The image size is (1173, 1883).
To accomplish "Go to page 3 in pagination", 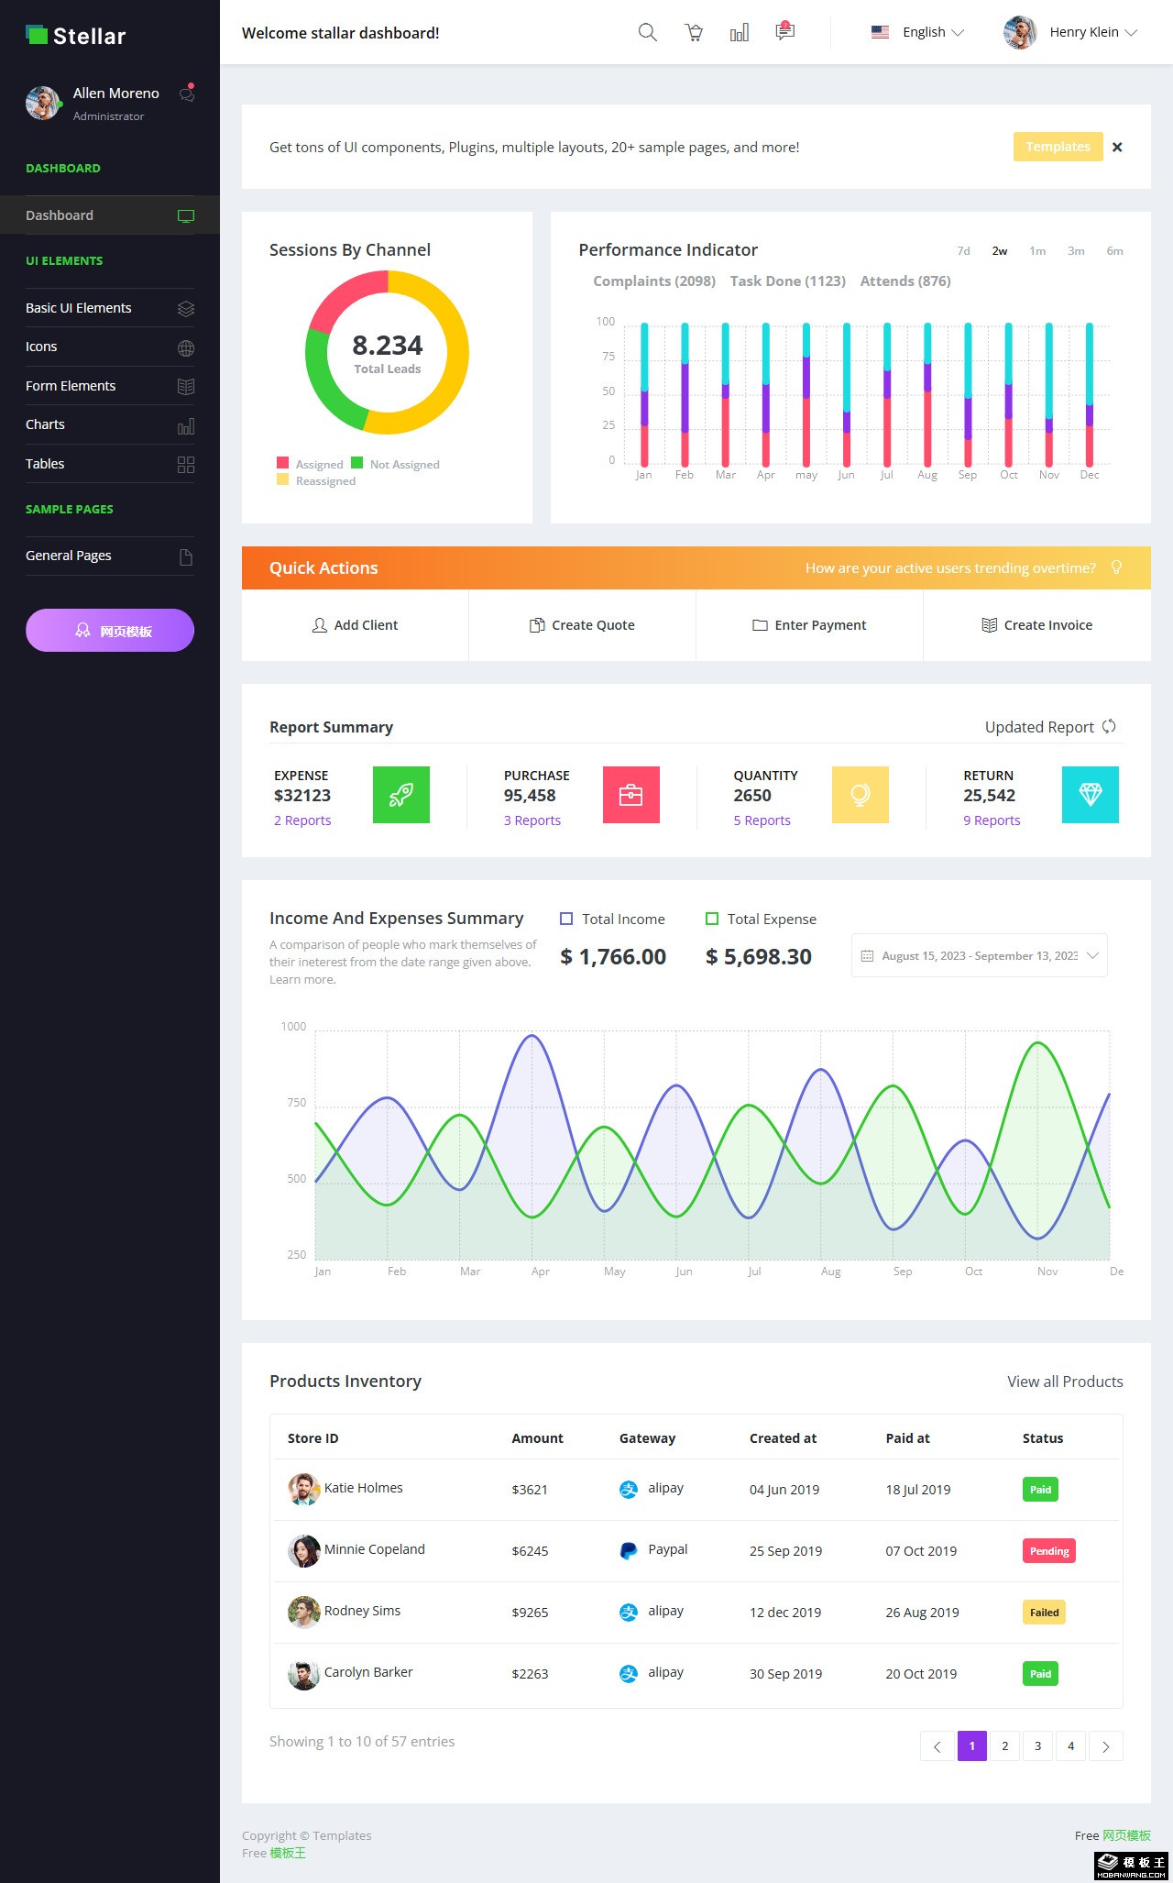I will click(x=1037, y=1745).
